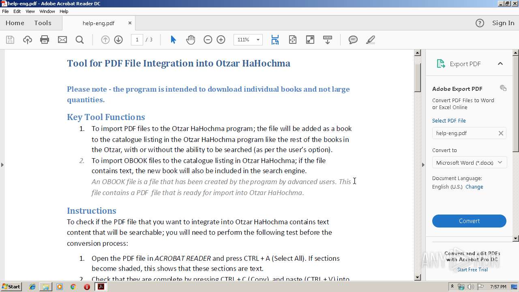Image resolution: width=519 pixels, height=292 pixels.
Task: Switch to the Tools tab
Action: 43,23
